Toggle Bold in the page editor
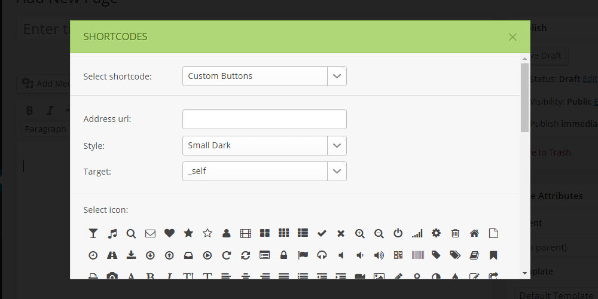This screenshot has width=598, height=299. click(x=29, y=111)
